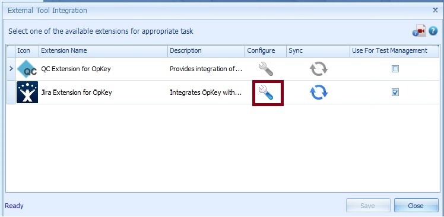Launch the video tutorial camera icon

[x=419, y=31]
